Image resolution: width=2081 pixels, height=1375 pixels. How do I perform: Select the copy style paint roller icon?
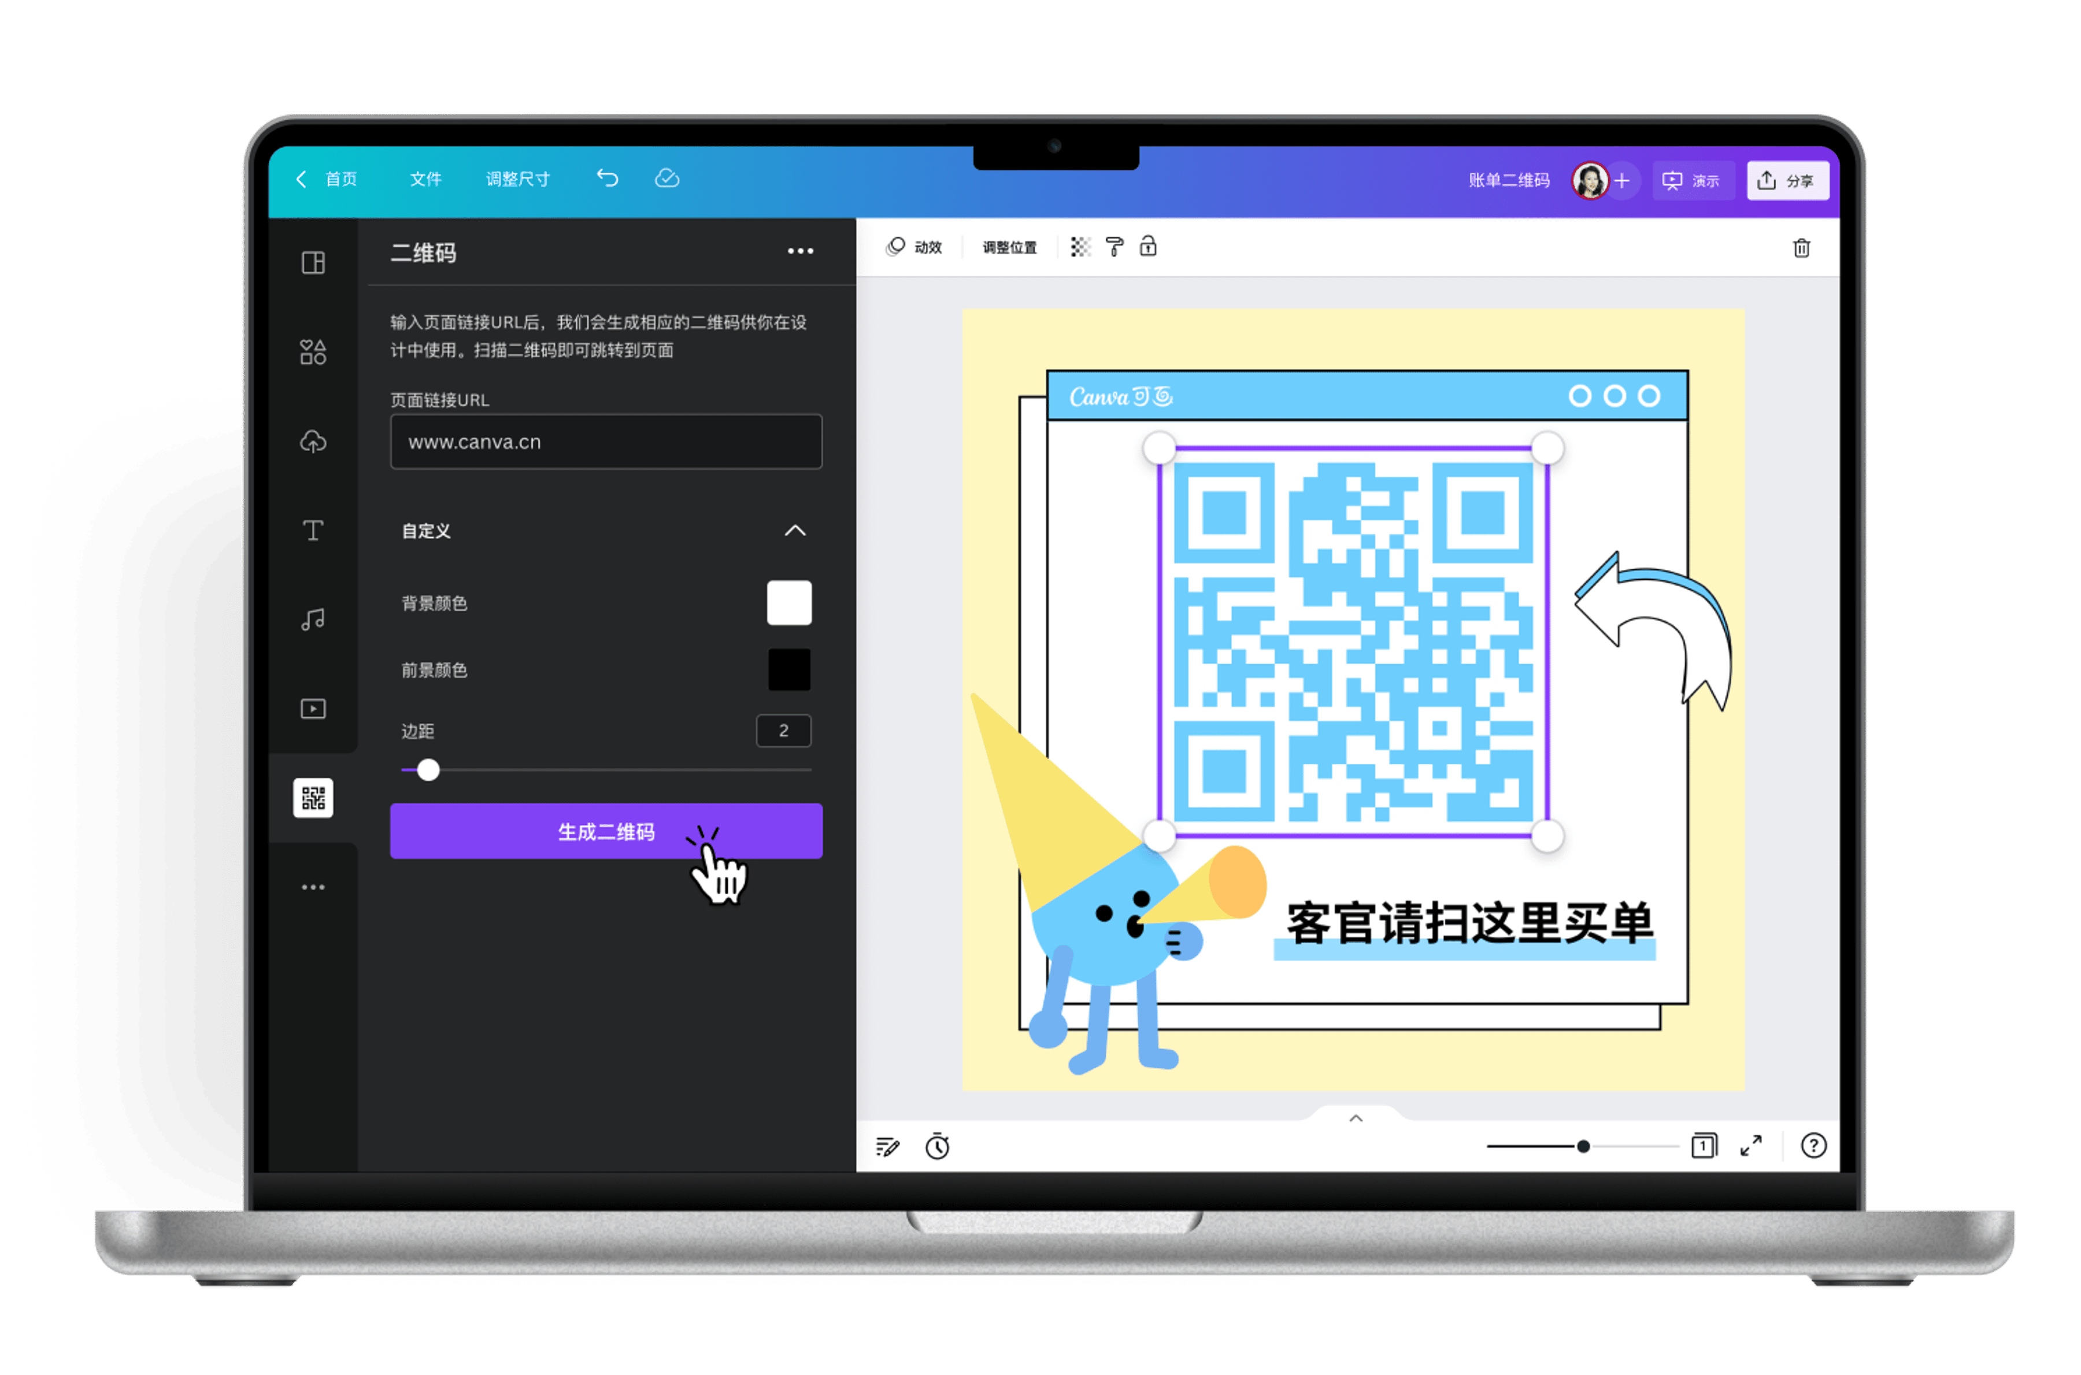[1114, 247]
